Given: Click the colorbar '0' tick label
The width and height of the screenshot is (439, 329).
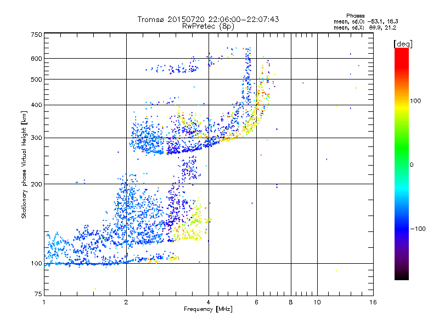Looking at the screenshot, I should pyautogui.click(x=411, y=164).
